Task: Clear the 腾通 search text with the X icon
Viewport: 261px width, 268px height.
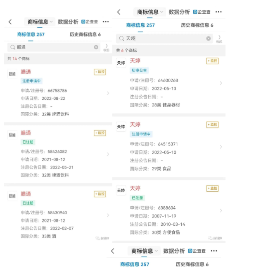Action: 96,47
